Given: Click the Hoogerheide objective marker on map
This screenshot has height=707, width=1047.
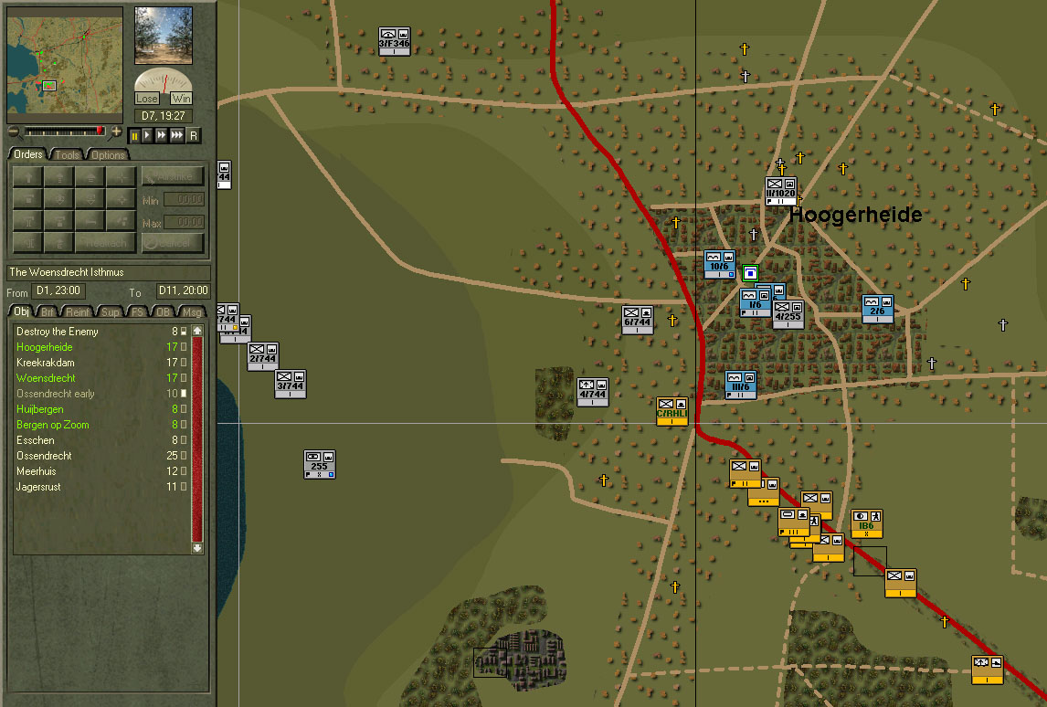Looking at the screenshot, I should click(x=750, y=272).
